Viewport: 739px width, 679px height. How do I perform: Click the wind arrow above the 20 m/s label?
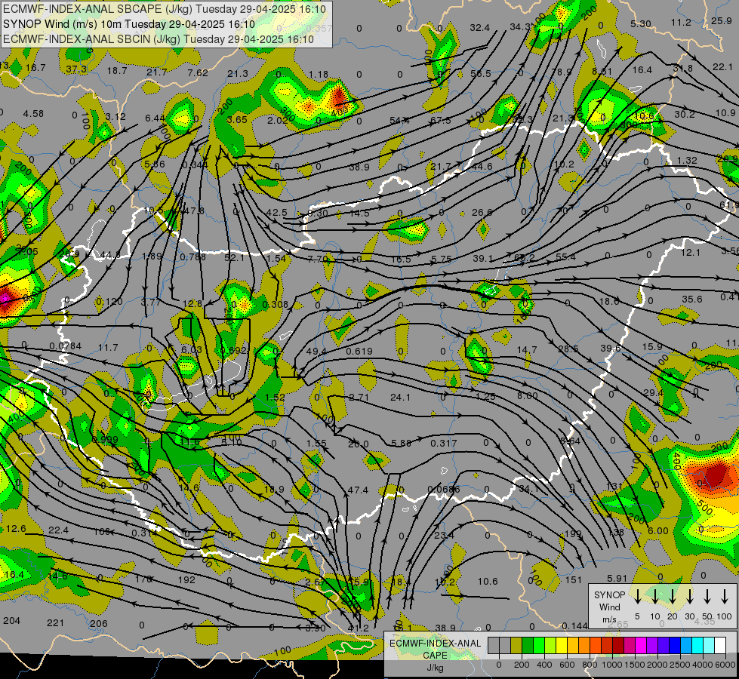[x=673, y=596]
